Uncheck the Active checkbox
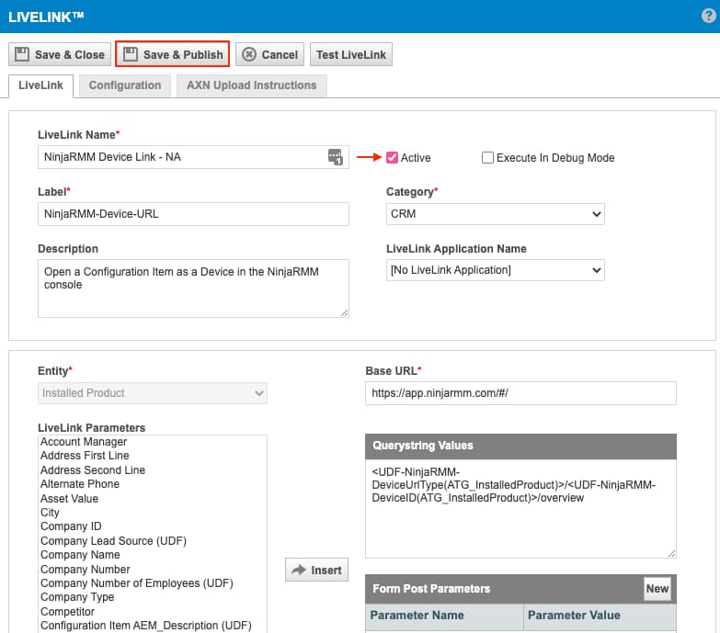 [x=393, y=157]
